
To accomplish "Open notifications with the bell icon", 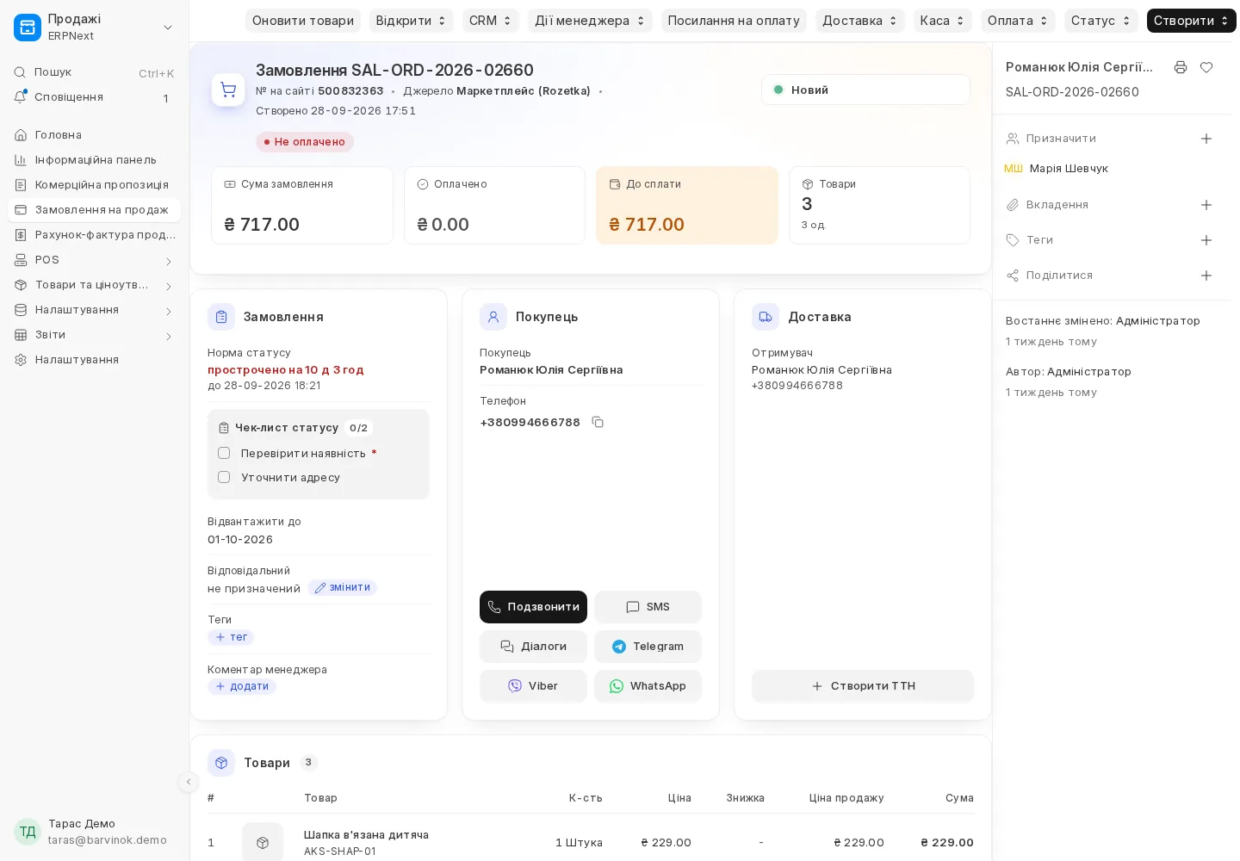I will [20, 97].
